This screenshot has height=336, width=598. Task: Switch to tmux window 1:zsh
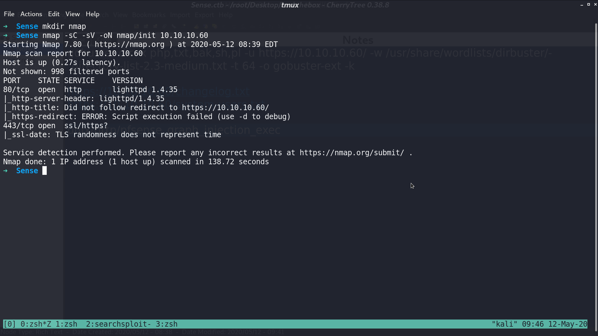[66, 324]
